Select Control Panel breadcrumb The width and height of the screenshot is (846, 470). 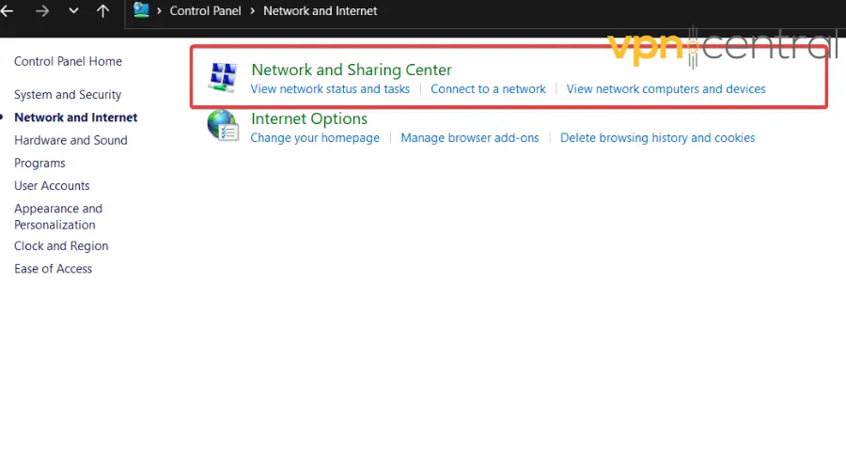pos(205,10)
